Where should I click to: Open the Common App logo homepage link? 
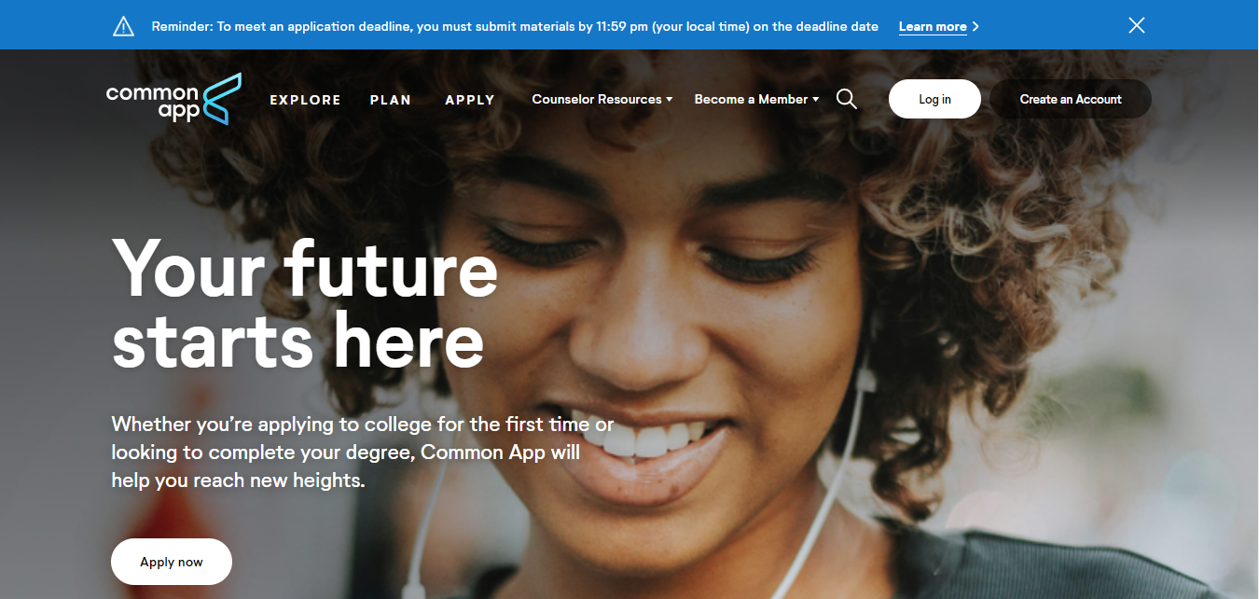pyautogui.click(x=173, y=99)
